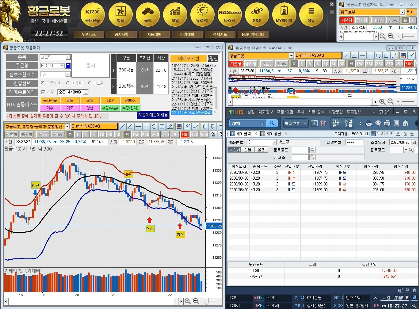
Task: Select the 매수만 radio button
Action: [68, 83]
